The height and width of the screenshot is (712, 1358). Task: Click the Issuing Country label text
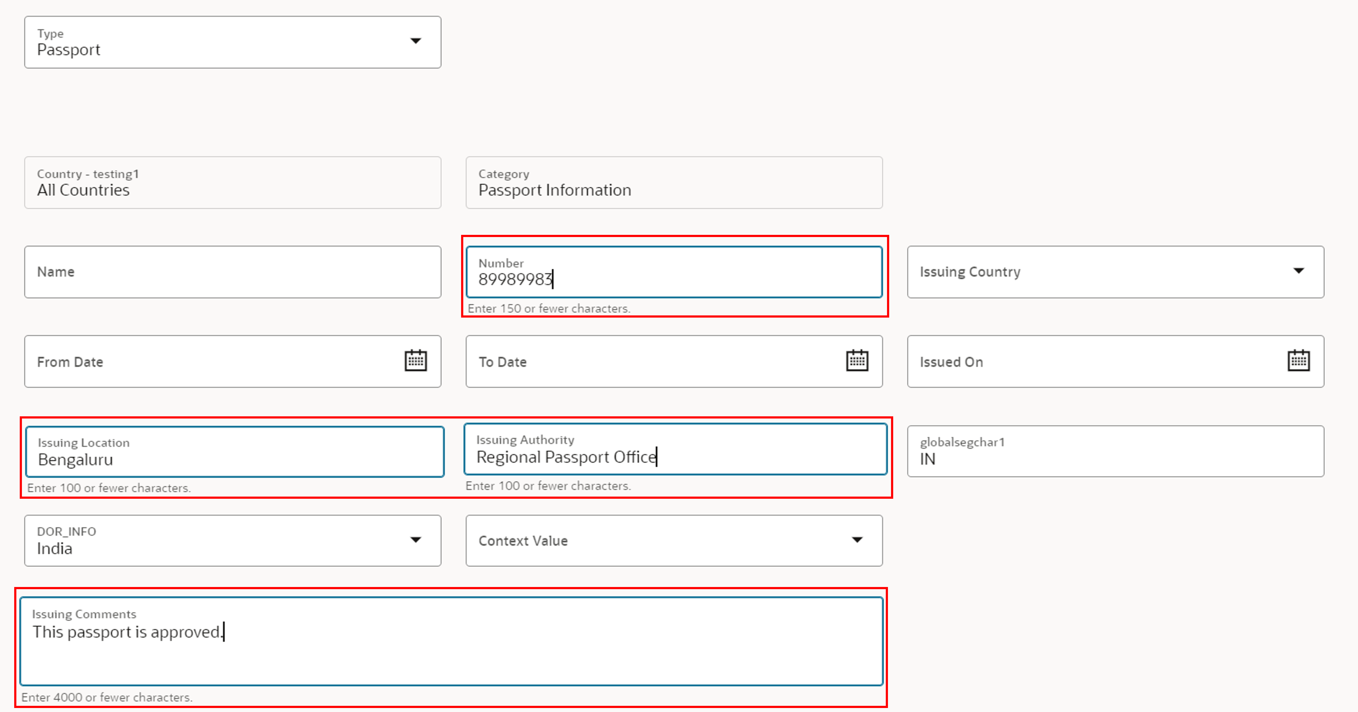point(969,272)
